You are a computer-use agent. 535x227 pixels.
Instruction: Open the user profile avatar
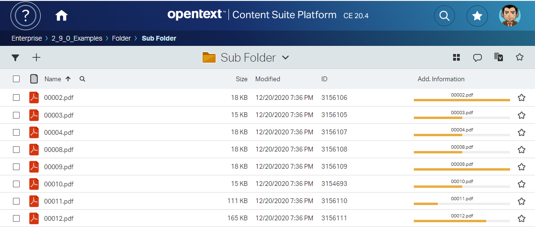pyautogui.click(x=510, y=16)
